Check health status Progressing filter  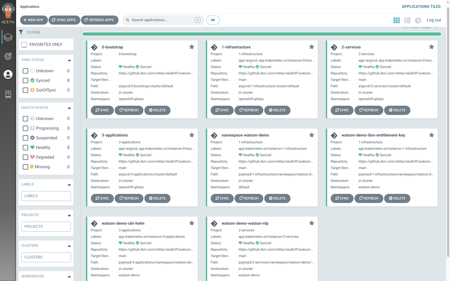click(25, 128)
